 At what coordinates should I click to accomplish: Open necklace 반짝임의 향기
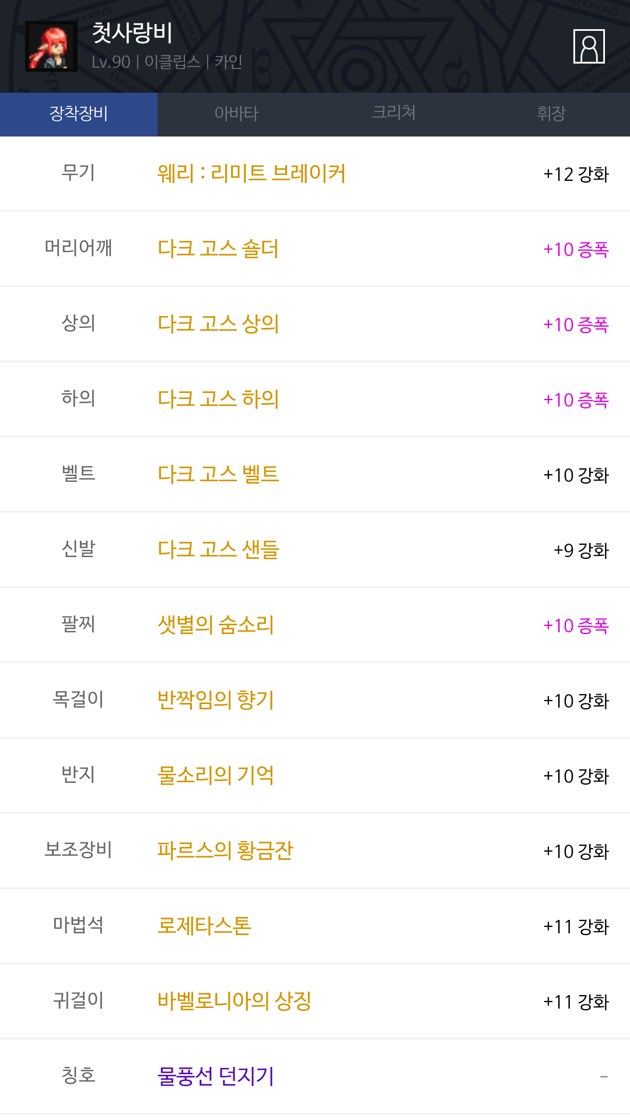(x=216, y=701)
